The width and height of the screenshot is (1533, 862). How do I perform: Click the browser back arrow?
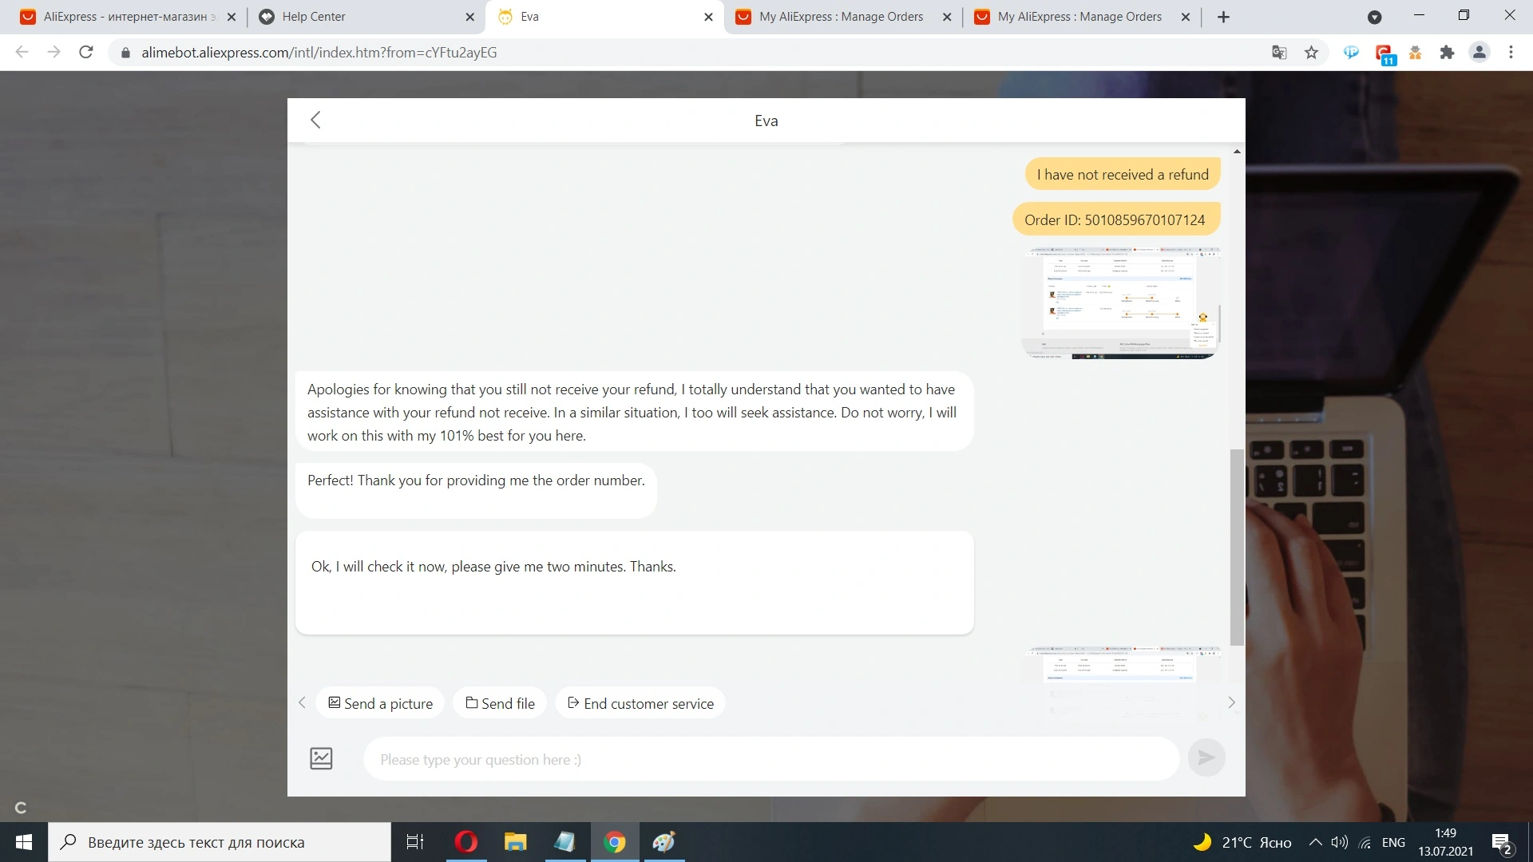[x=22, y=53]
